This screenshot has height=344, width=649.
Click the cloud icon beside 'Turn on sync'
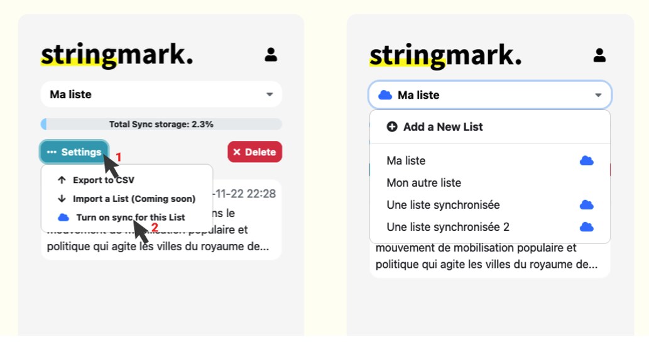coord(63,218)
